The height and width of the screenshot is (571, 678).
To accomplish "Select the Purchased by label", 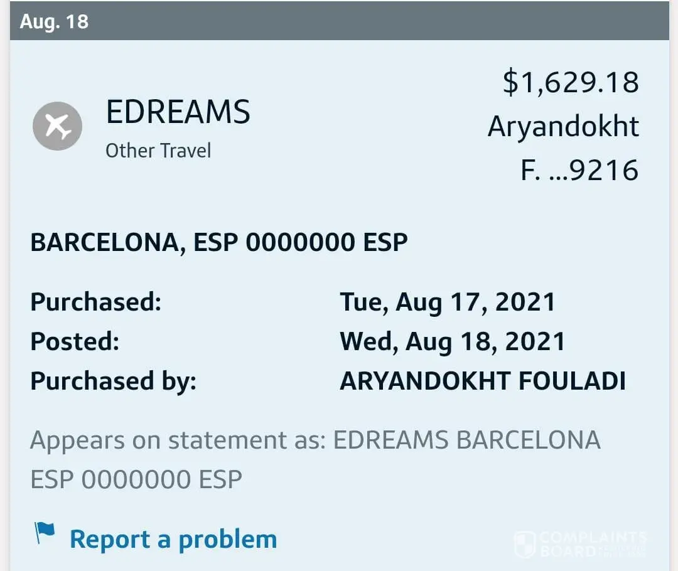I will click(113, 381).
